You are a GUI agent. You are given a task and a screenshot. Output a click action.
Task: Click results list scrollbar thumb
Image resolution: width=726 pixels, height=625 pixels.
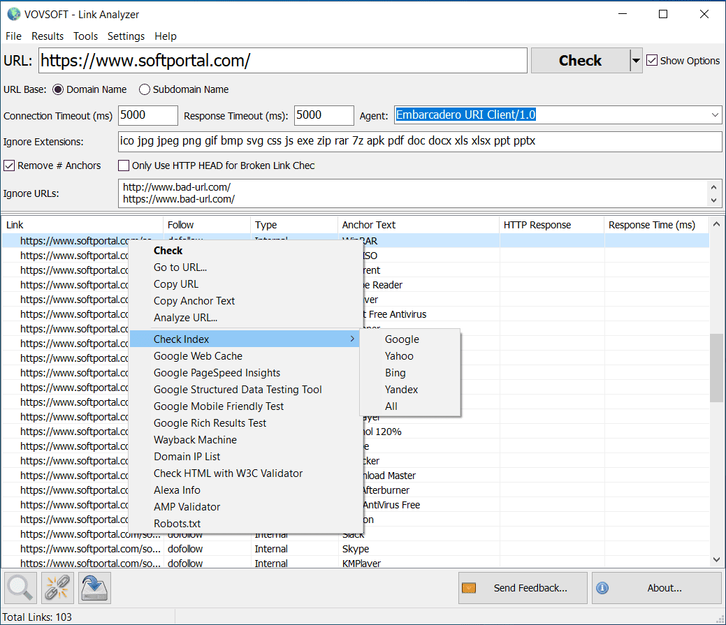coord(716,368)
